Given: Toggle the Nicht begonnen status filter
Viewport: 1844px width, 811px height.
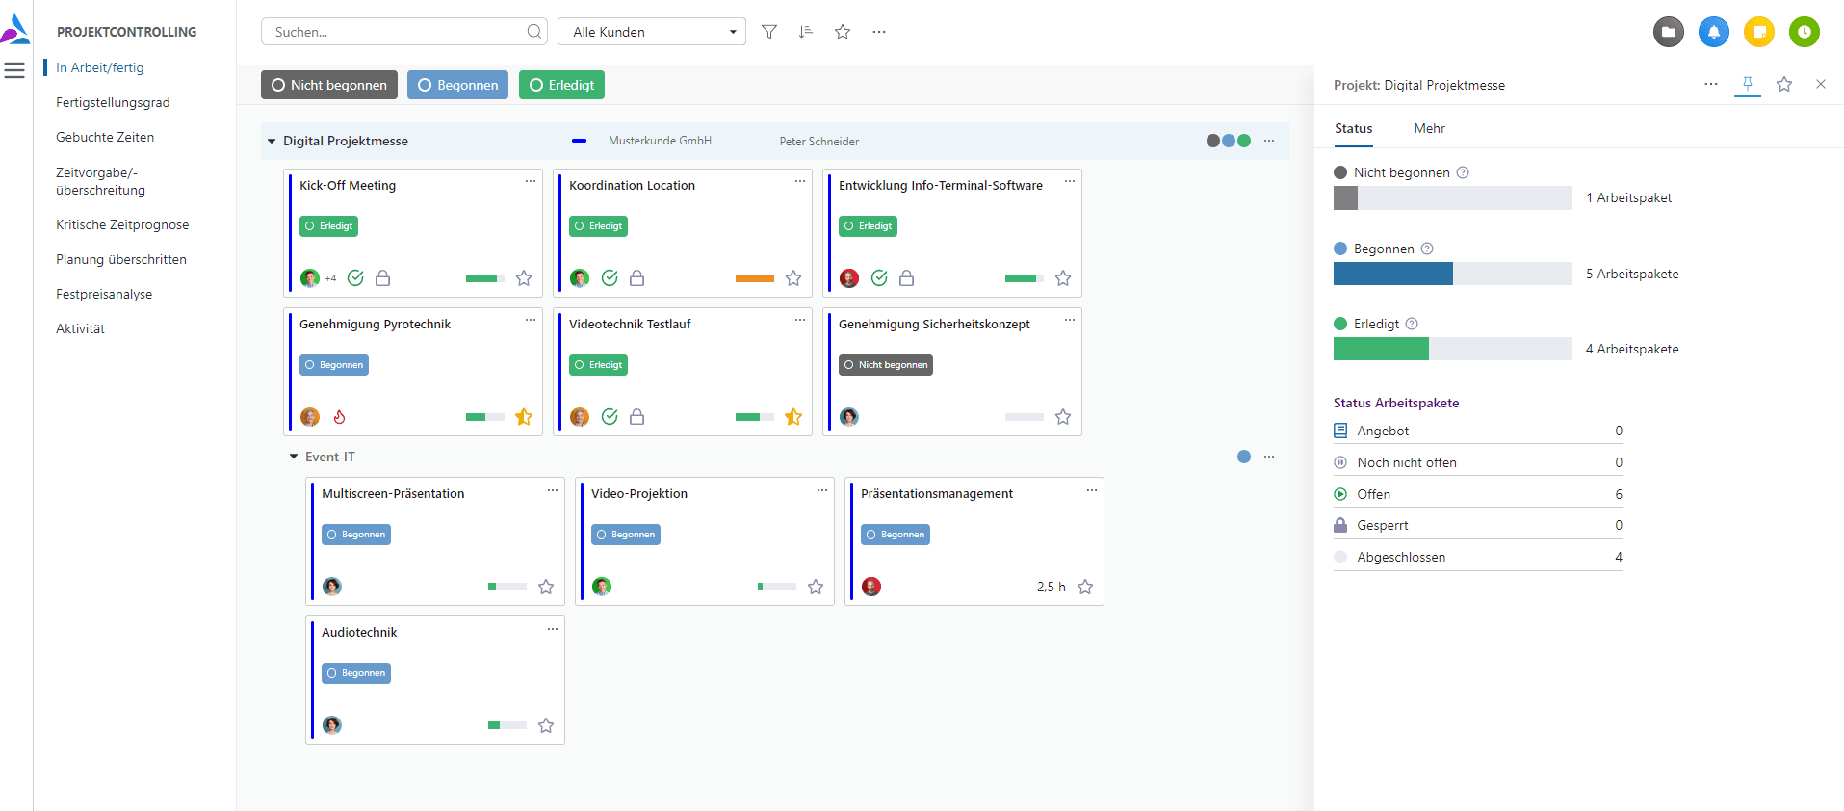Looking at the screenshot, I should click(x=328, y=85).
